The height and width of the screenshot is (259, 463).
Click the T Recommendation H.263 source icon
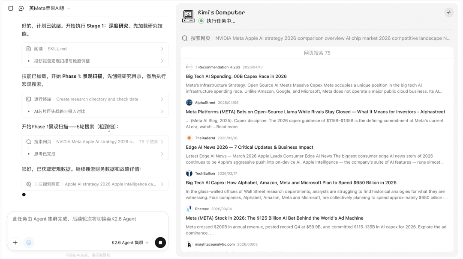coord(189,67)
